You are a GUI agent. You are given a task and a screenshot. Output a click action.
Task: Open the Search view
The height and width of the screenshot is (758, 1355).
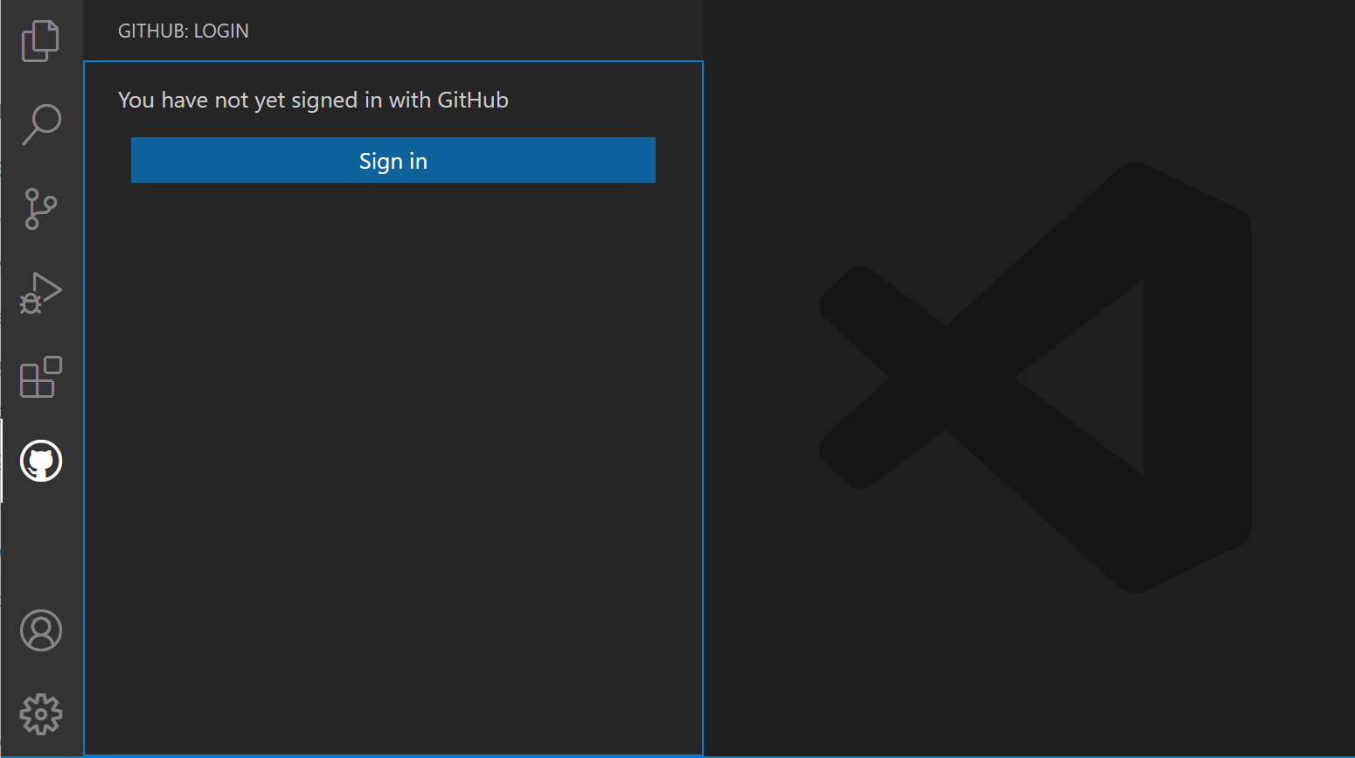41,124
